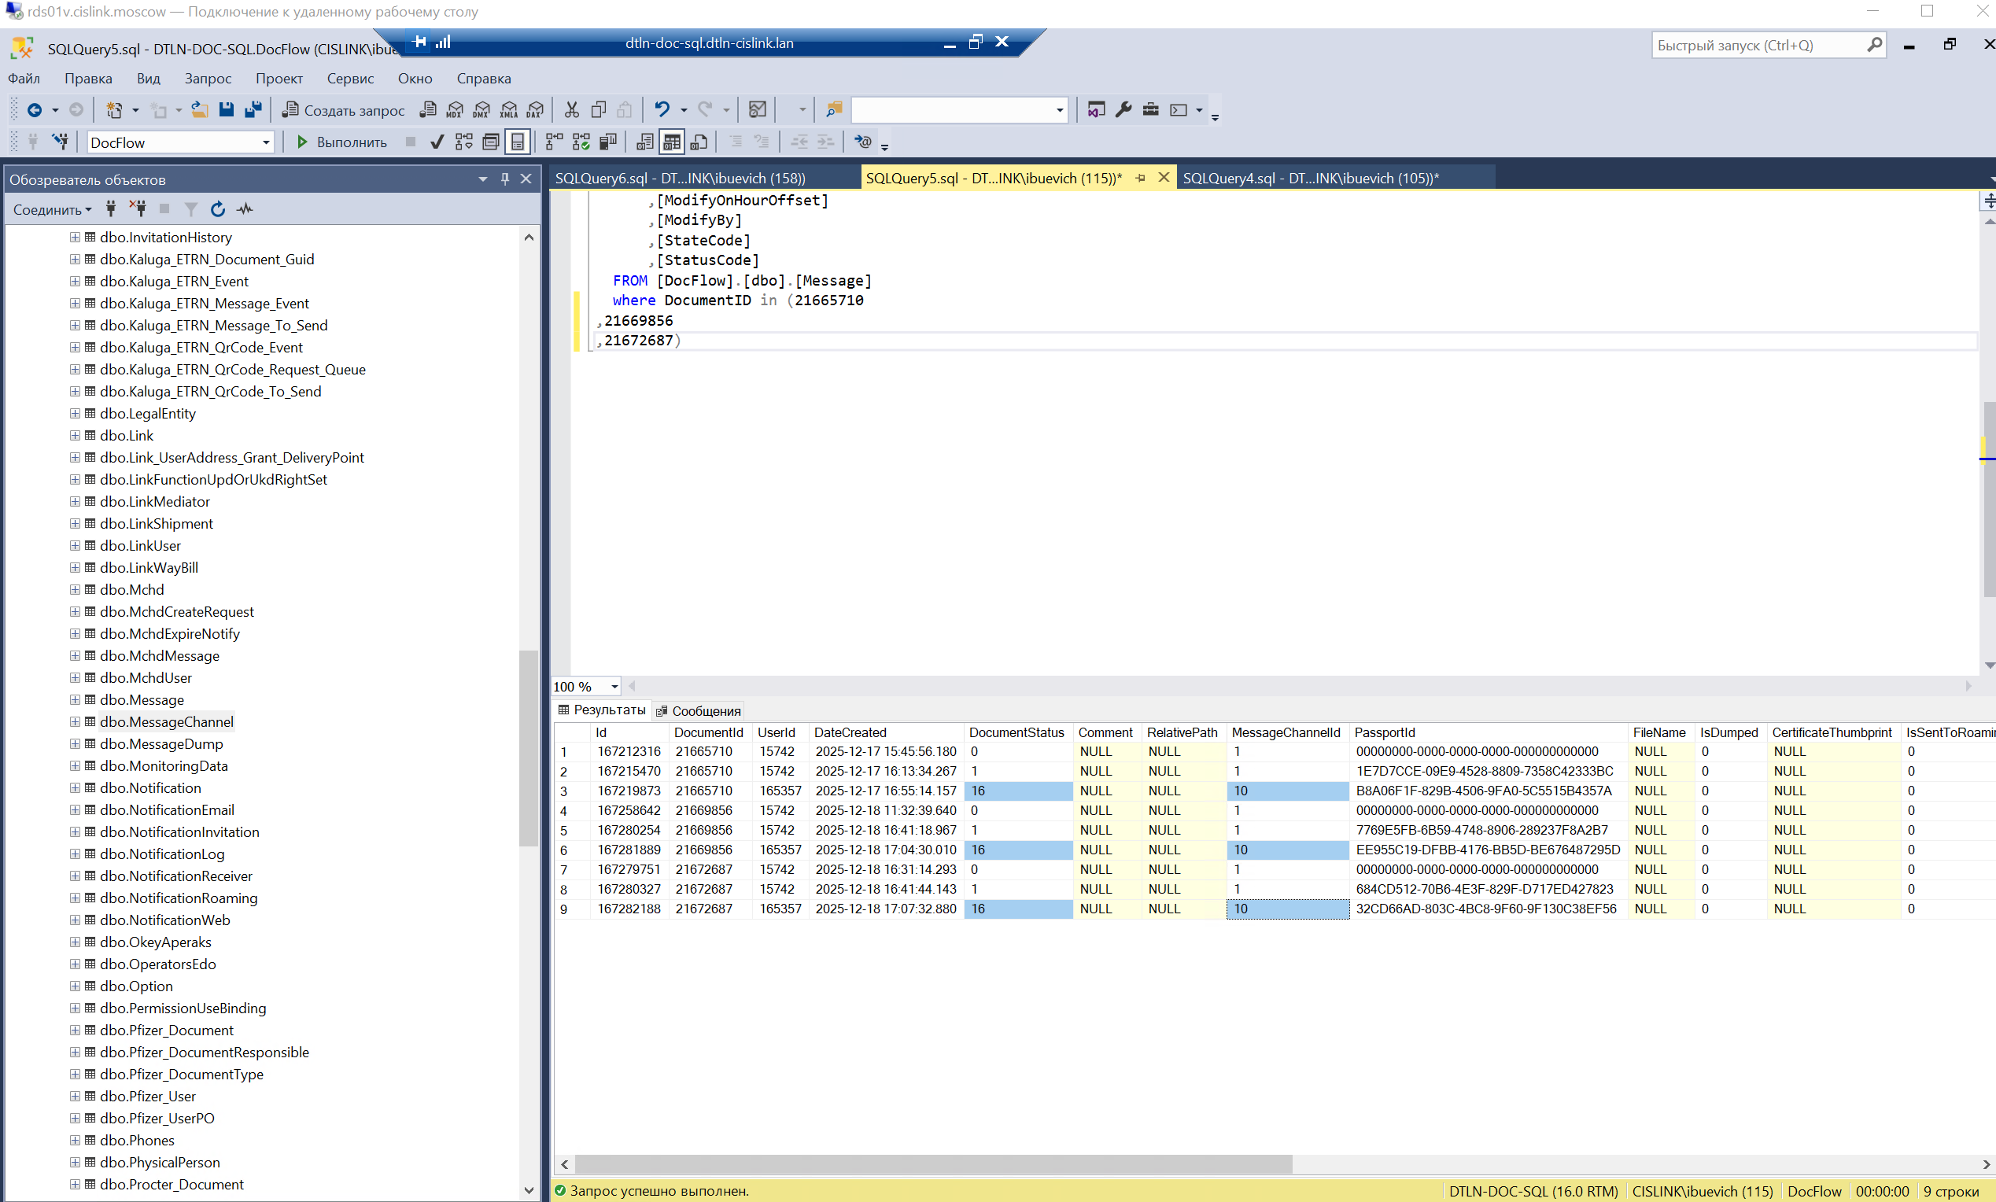
Task: Click the Cut scissors icon
Action: [x=572, y=109]
